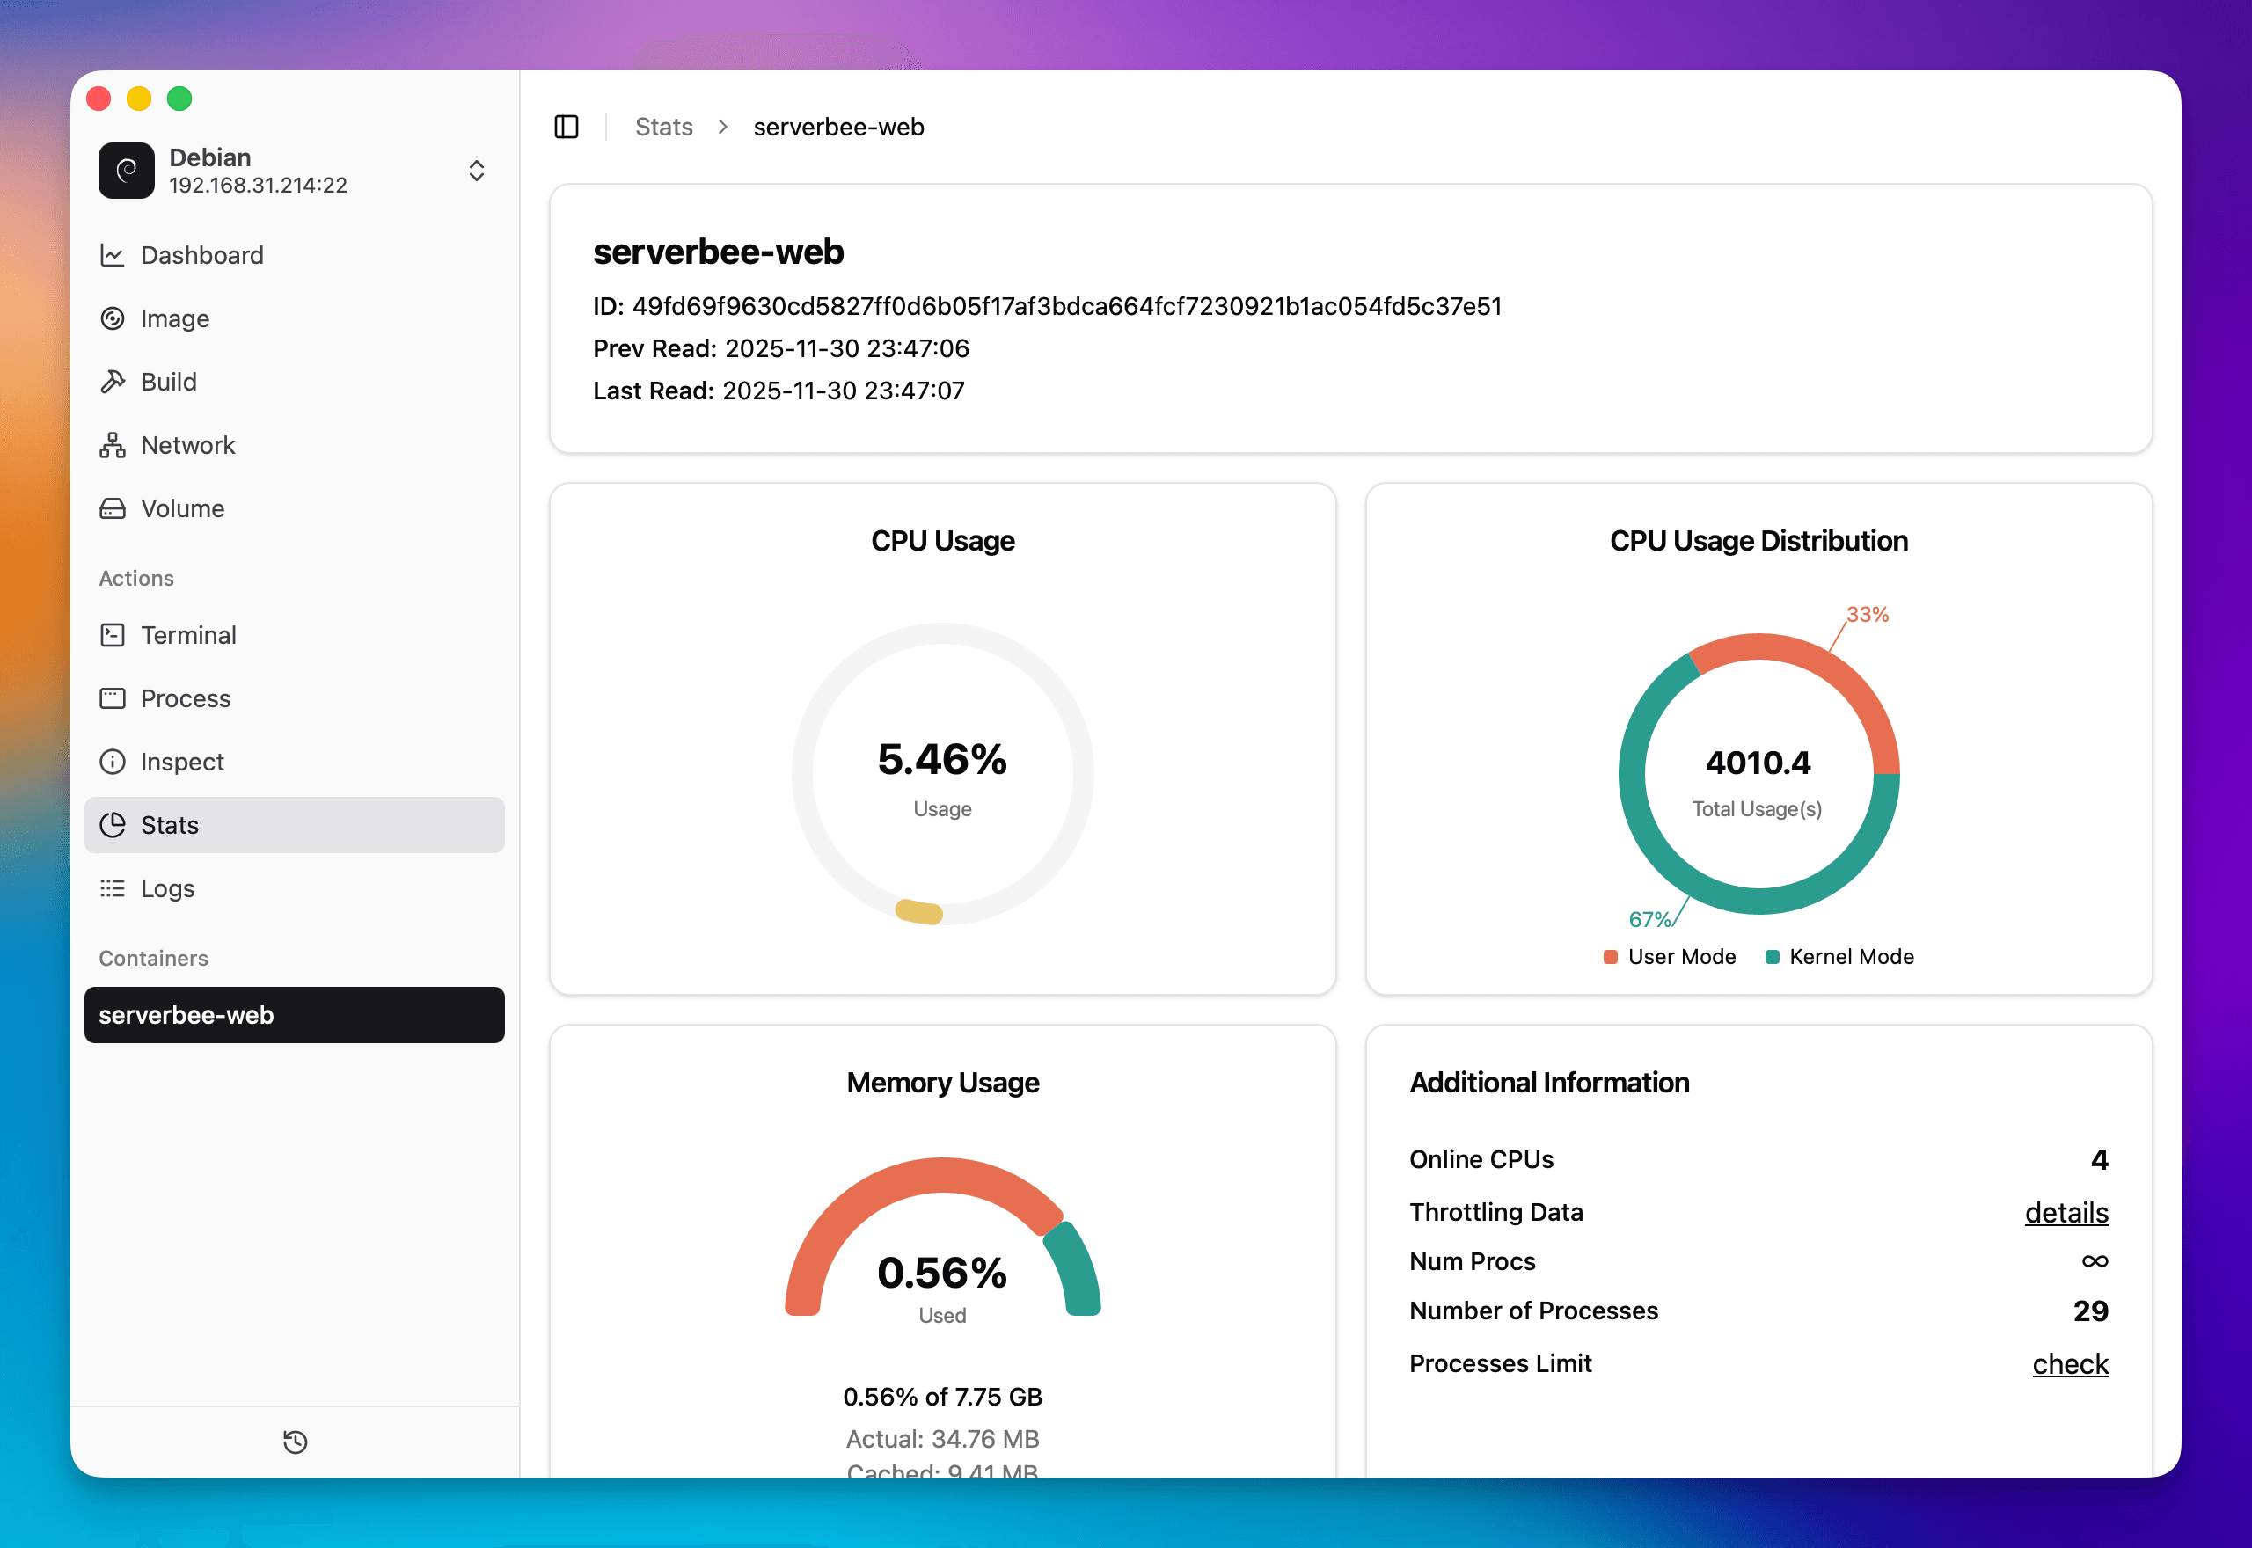Open the Build tool
This screenshot has height=1548, width=2252.
click(x=168, y=381)
